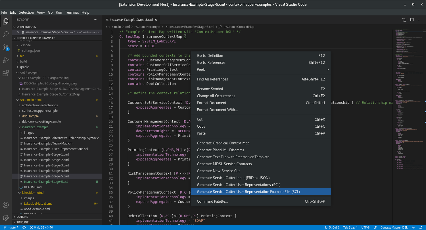Expand the Peek submenu
Screen dimensions: 426x230
coord(261,69)
